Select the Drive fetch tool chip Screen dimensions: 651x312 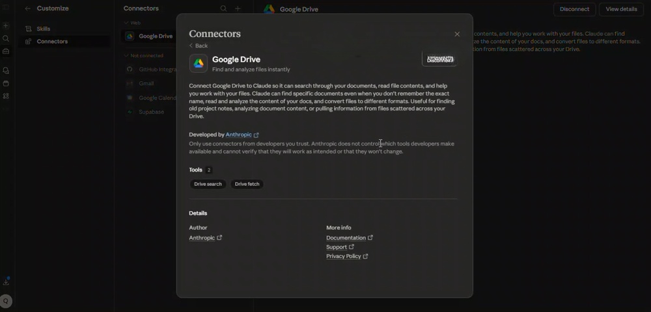point(247,184)
